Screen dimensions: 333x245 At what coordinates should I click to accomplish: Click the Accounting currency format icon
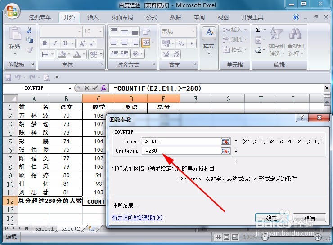(166, 44)
